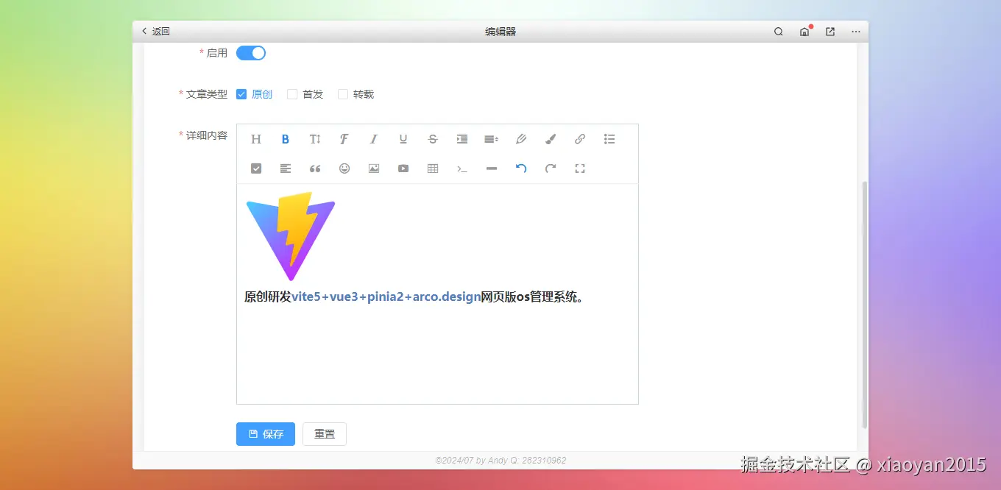Toggle bold formatting in the editor

click(285, 138)
